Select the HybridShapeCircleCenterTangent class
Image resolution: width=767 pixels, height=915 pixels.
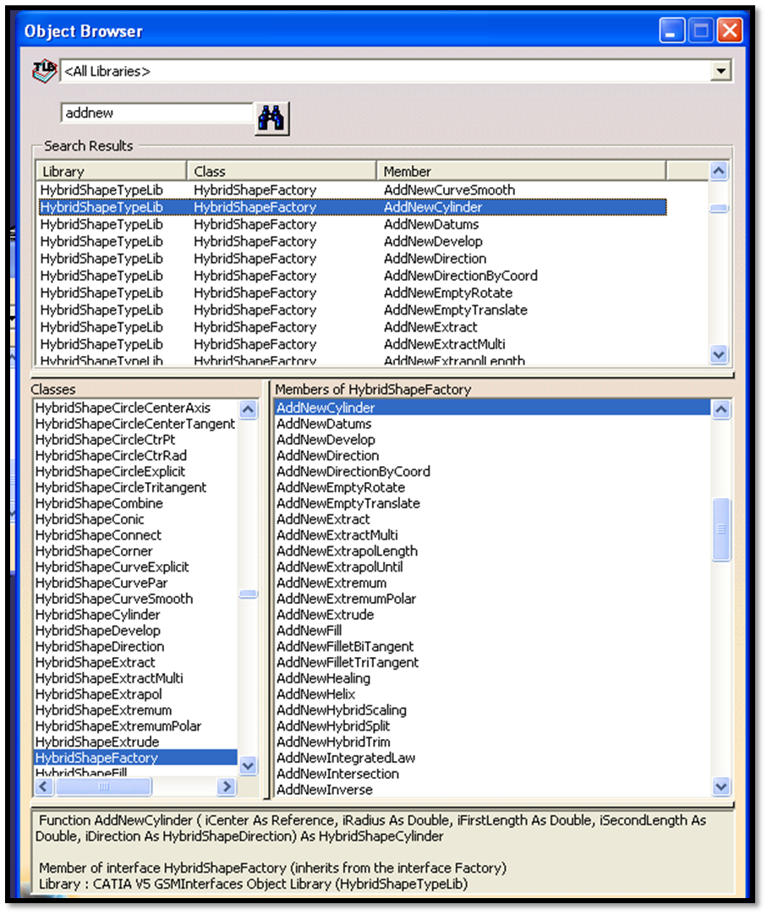click(x=135, y=424)
